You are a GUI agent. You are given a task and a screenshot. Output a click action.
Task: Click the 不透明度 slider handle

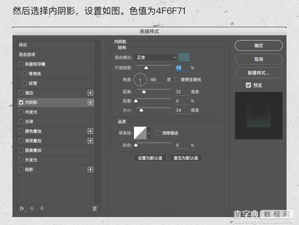[x=146, y=68]
